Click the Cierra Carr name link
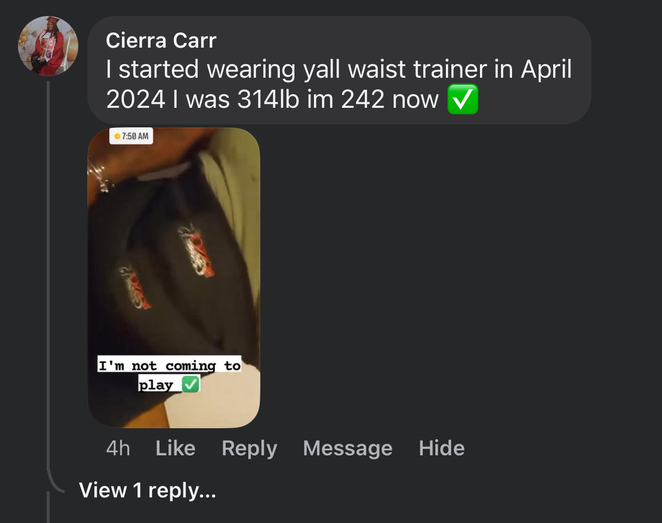The height and width of the screenshot is (523, 662). (x=161, y=40)
